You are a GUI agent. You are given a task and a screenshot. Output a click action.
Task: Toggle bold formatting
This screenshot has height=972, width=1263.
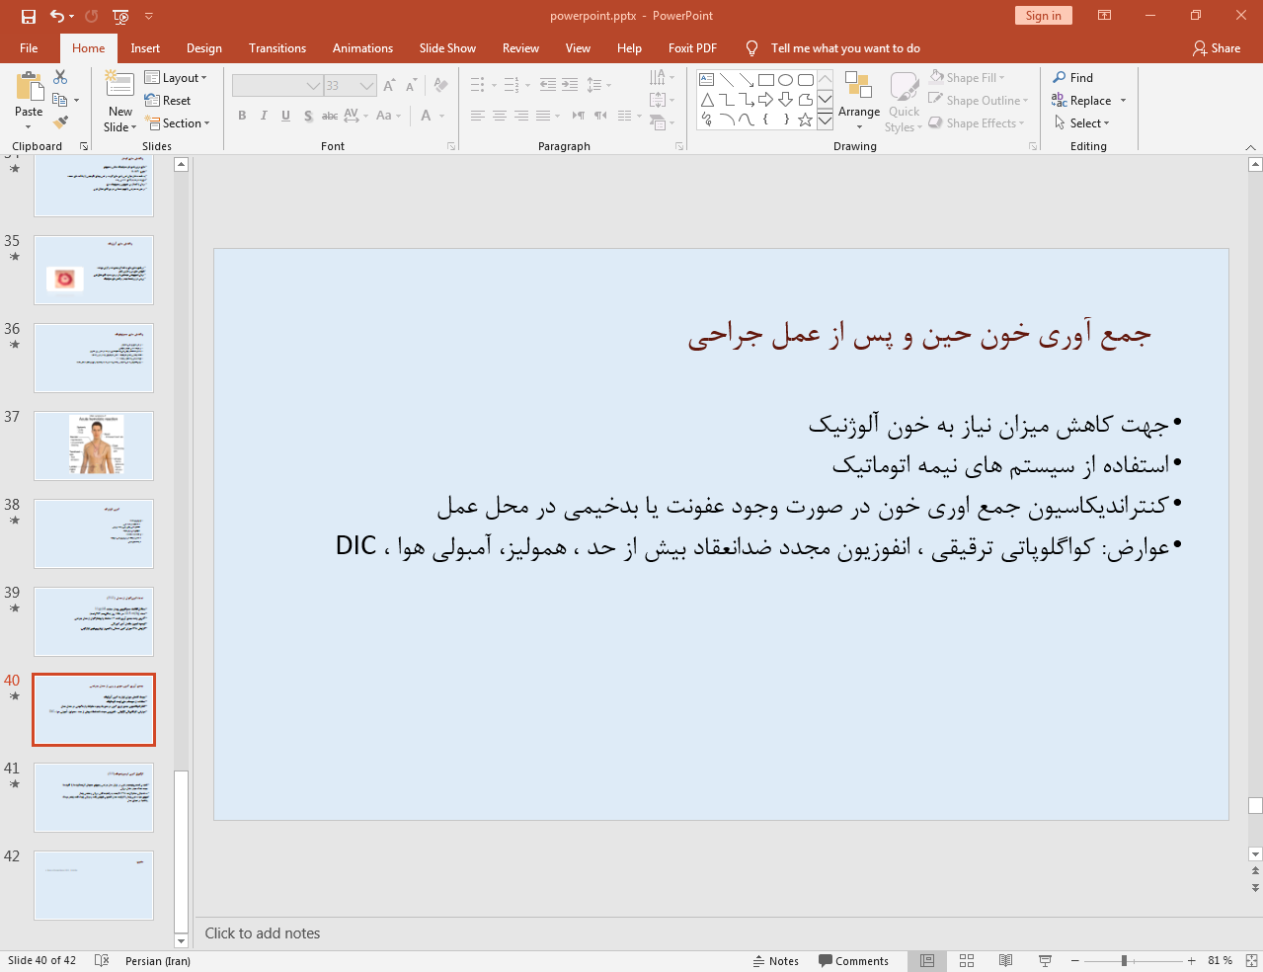pyautogui.click(x=242, y=116)
